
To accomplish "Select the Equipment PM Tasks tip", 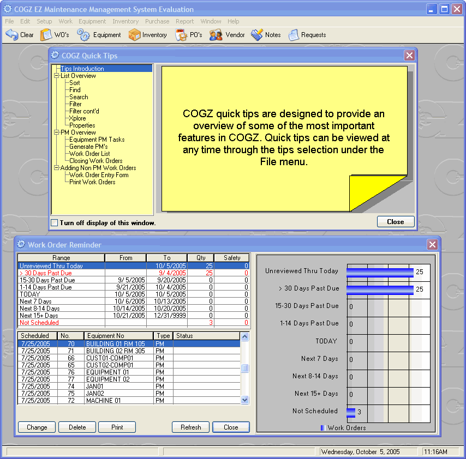I will pyautogui.click(x=97, y=140).
